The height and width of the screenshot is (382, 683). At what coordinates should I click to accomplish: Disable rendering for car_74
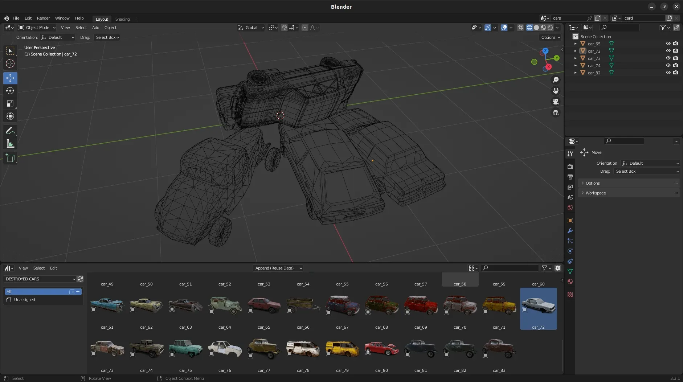(x=675, y=65)
